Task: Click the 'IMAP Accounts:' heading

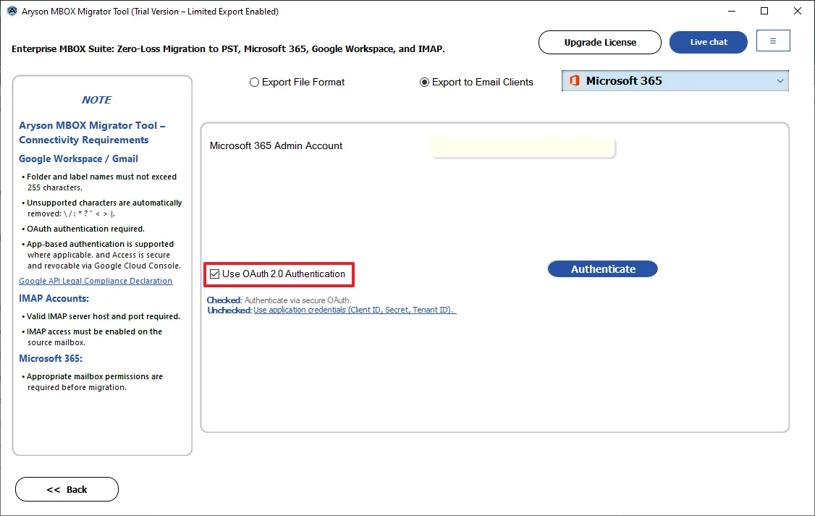Action: coord(54,299)
